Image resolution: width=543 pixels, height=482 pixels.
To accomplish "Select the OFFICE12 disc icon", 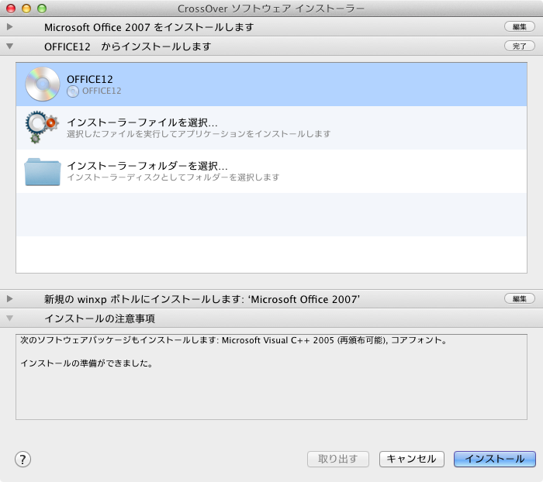I will click(x=43, y=84).
